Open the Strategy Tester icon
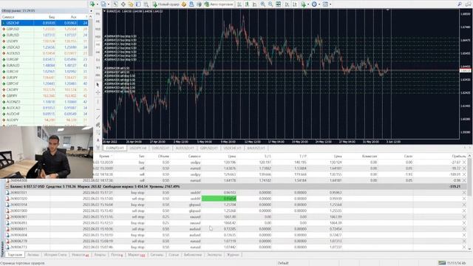This screenshot has height=266, width=473. (146, 4)
